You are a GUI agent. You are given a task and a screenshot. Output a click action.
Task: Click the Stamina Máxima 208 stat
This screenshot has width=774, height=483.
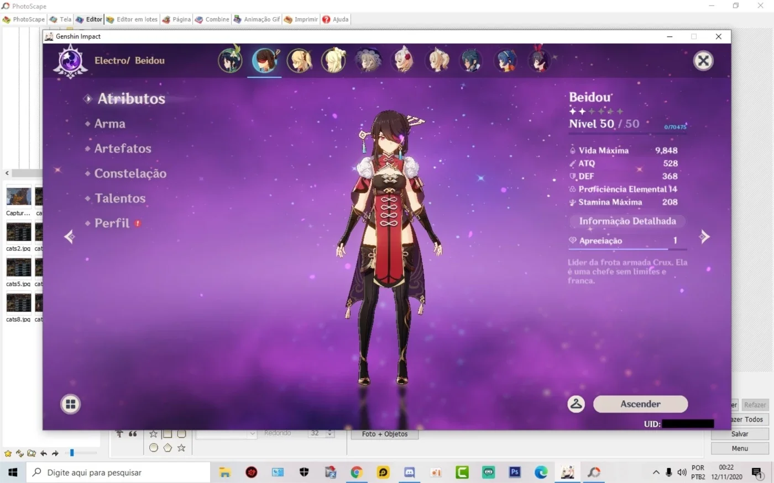click(624, 202)
